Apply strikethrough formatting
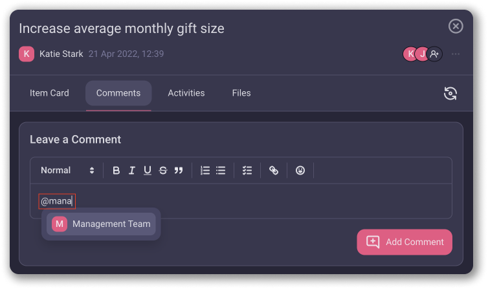The image size is (488, 289). point(163,171)
